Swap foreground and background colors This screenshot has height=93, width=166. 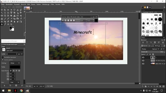pos(13,27)
